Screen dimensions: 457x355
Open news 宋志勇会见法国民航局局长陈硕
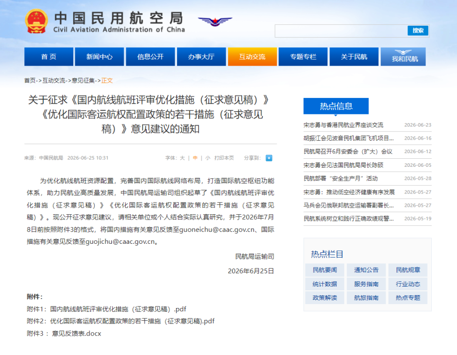click(x=343, y=165)
